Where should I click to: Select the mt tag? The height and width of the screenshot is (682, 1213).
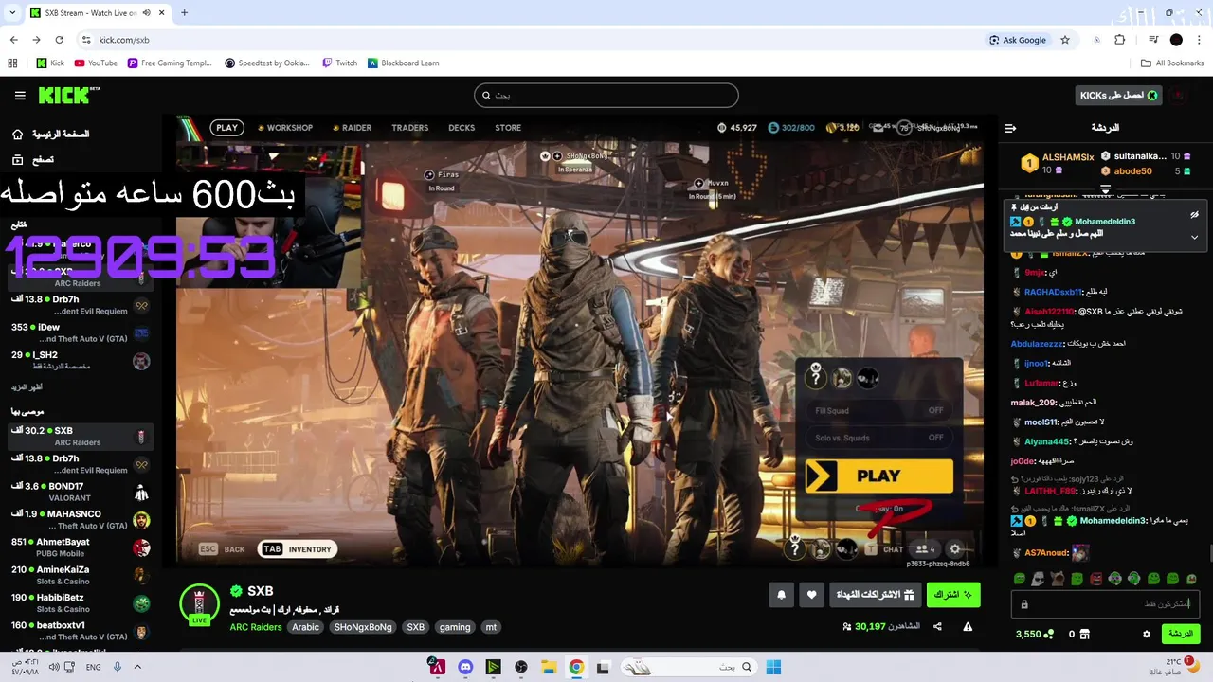[x=491, y=627]
